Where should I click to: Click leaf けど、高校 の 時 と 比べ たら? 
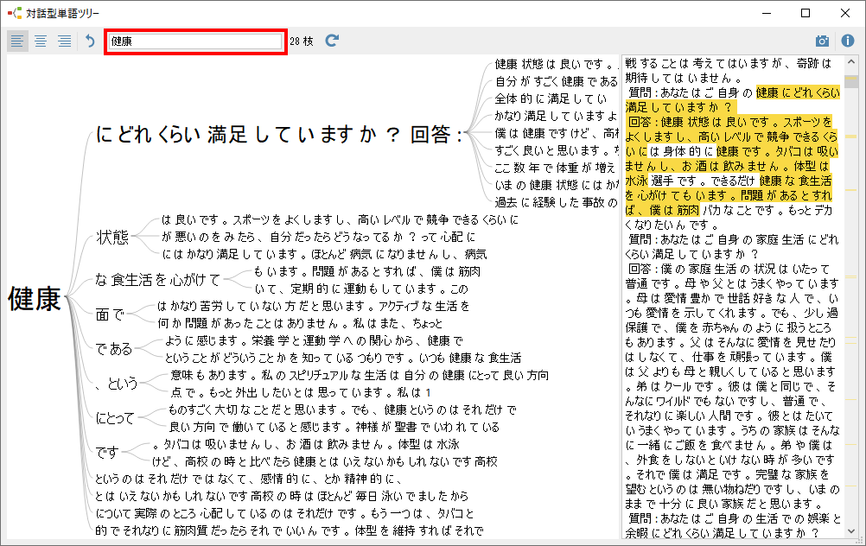pos(325,461)
